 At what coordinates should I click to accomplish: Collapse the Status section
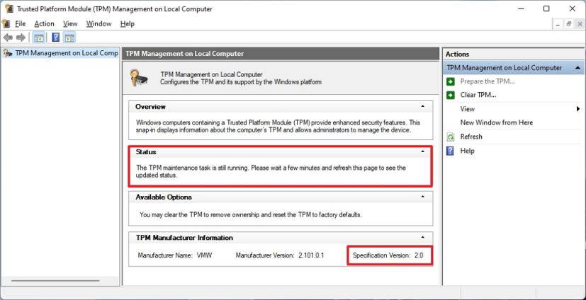point(423,152)
